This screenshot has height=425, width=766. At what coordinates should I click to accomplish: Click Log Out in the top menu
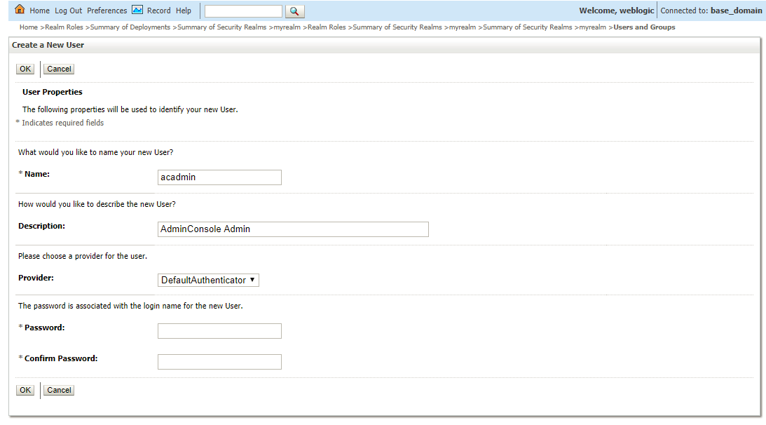[68, 10]
